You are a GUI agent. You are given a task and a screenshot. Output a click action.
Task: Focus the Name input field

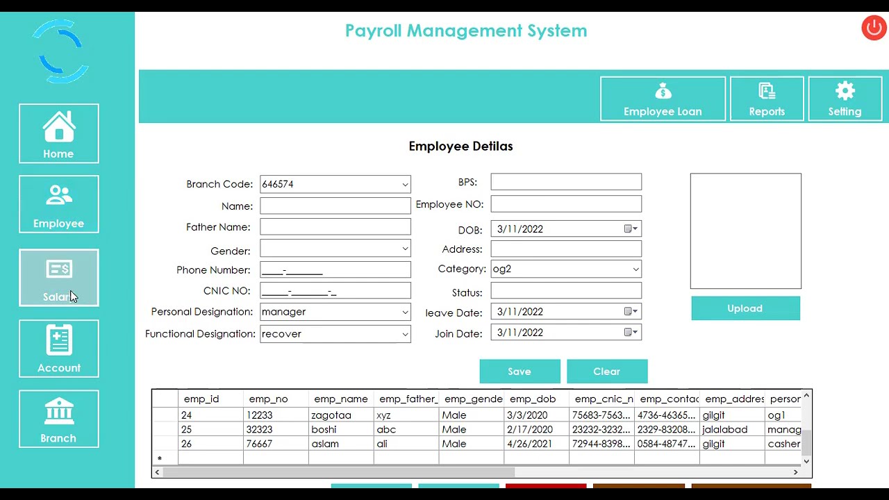[x=335, y=206]
